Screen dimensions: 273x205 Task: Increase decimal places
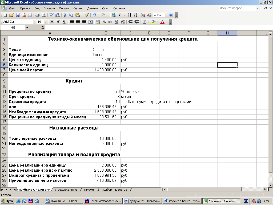point(117,22)
